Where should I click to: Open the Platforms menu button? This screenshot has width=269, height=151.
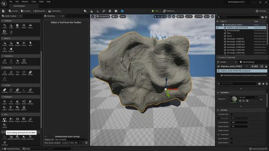[x=169, y=11]
